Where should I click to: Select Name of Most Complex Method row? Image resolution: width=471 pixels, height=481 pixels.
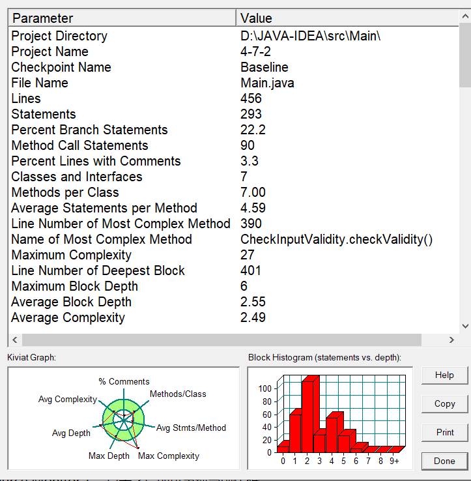[x=234, y=239]
